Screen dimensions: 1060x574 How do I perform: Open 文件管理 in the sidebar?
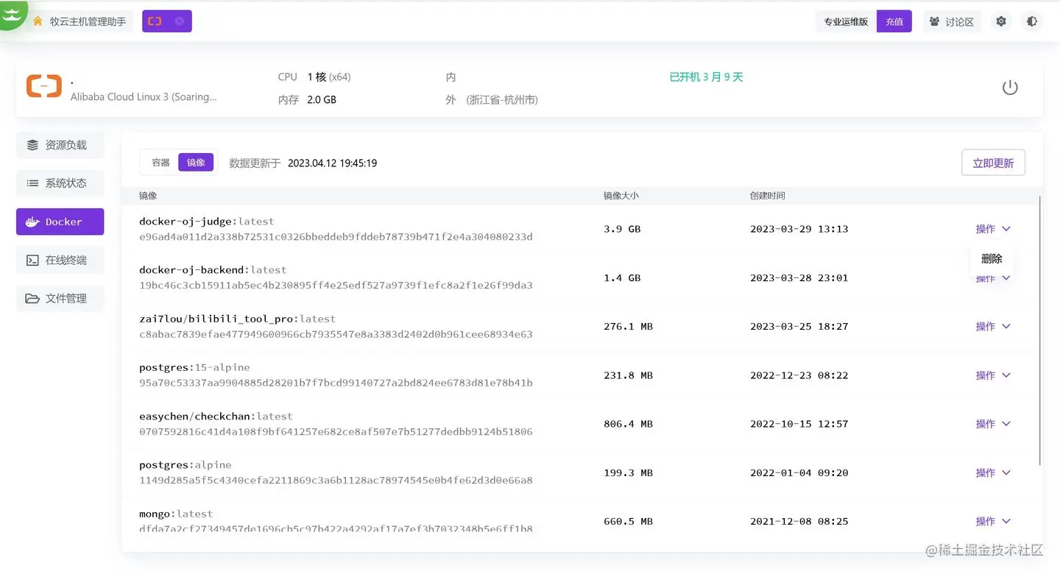[60, 298]
